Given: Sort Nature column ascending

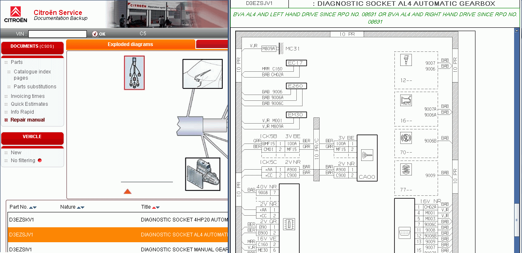Looking at the screenshot, I should pos(79,207).
